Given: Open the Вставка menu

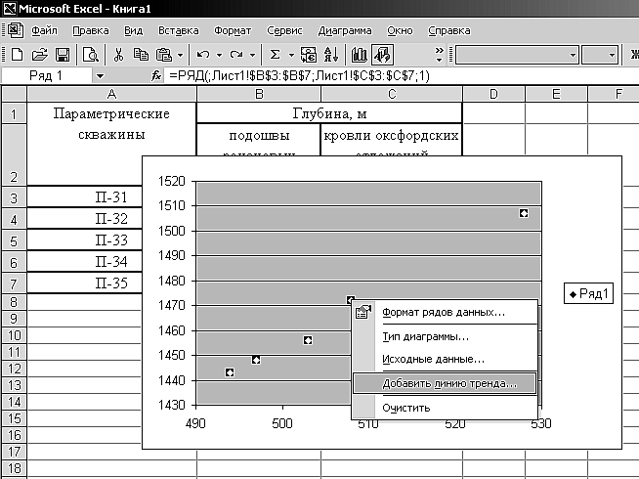Looking at the screenshot, I should pyautogui.click(x=179, y=30).
